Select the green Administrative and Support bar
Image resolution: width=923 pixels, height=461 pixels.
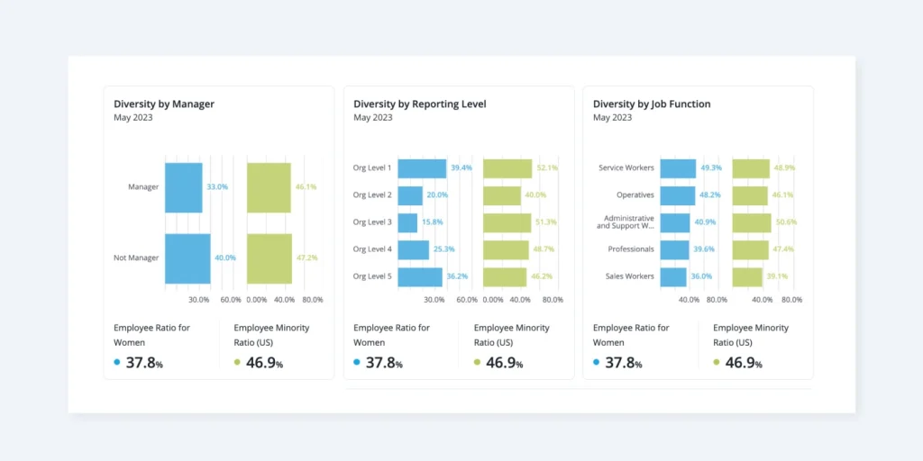click(x=752, y=222)
